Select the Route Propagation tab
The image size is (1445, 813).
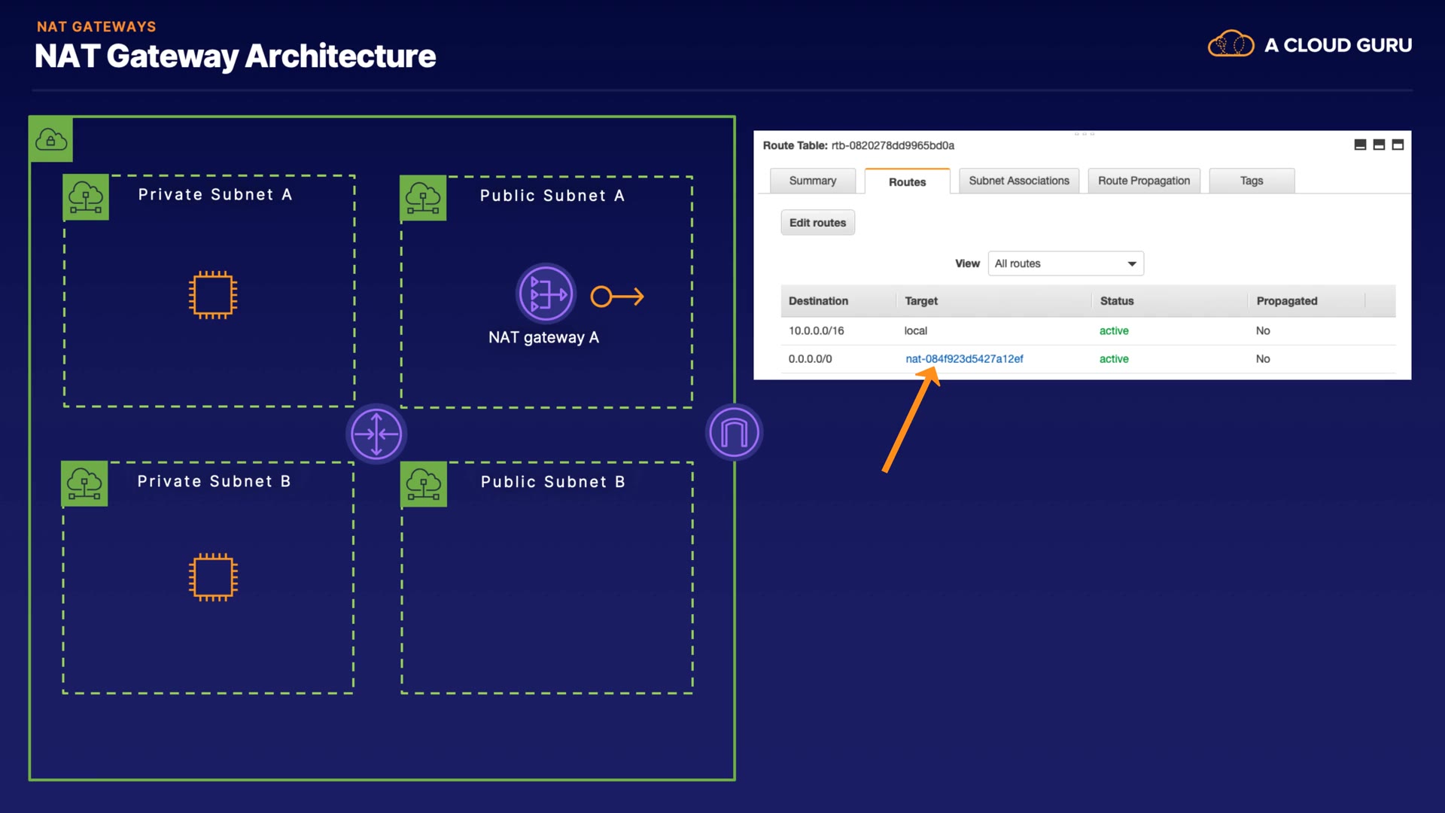1143,181
